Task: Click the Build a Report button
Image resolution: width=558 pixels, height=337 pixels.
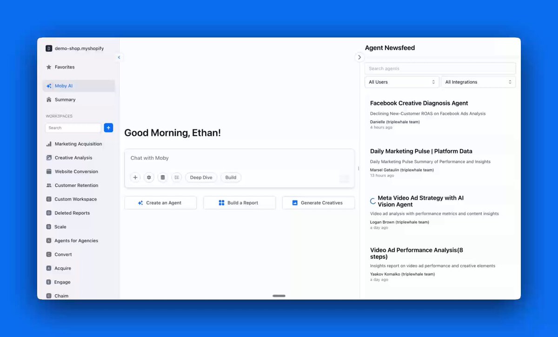Action: coord(239,203)
